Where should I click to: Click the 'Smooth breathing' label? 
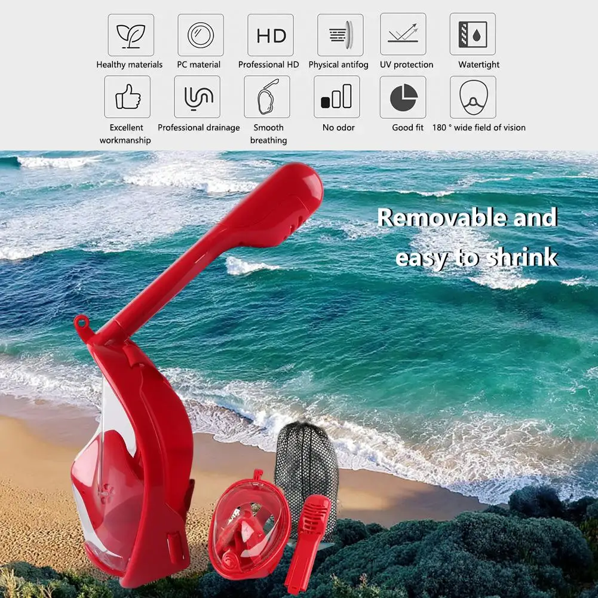[268, 134]
